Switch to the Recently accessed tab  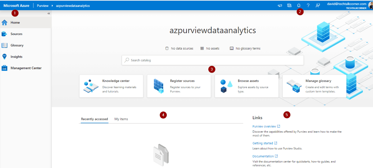pyautogui.click(x=94, y=119)
